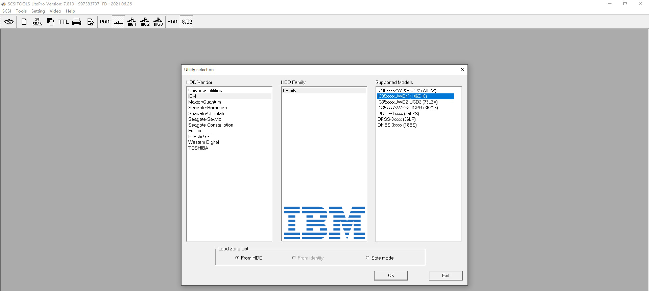
Task: Select the From Identify radio button
Action: pos(308,258)
